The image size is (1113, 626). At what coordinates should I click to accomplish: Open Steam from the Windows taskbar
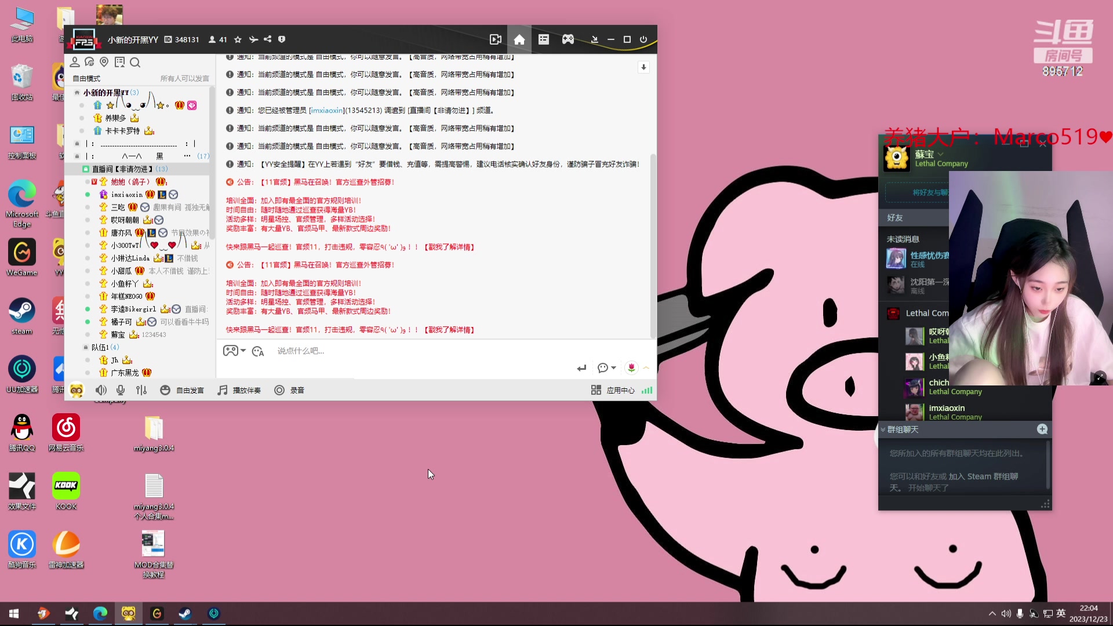(185, 613)
